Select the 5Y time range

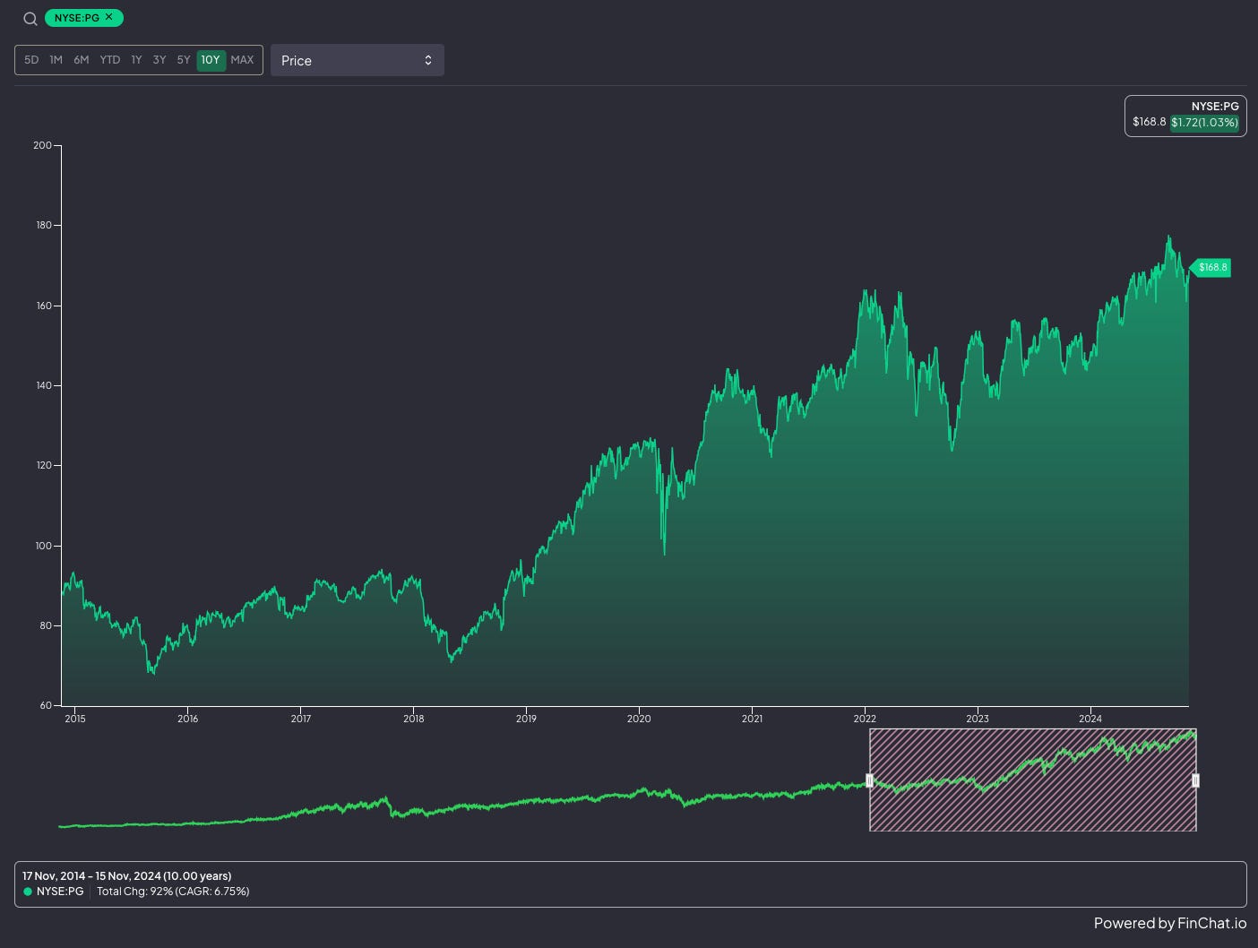click(184, 60)
